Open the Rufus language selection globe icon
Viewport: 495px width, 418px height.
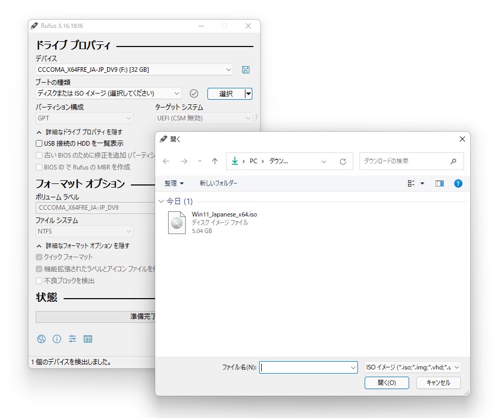coord(41,339)
